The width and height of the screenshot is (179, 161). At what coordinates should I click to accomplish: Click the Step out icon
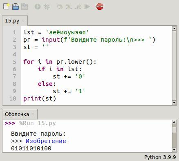(x=78, y=7)
